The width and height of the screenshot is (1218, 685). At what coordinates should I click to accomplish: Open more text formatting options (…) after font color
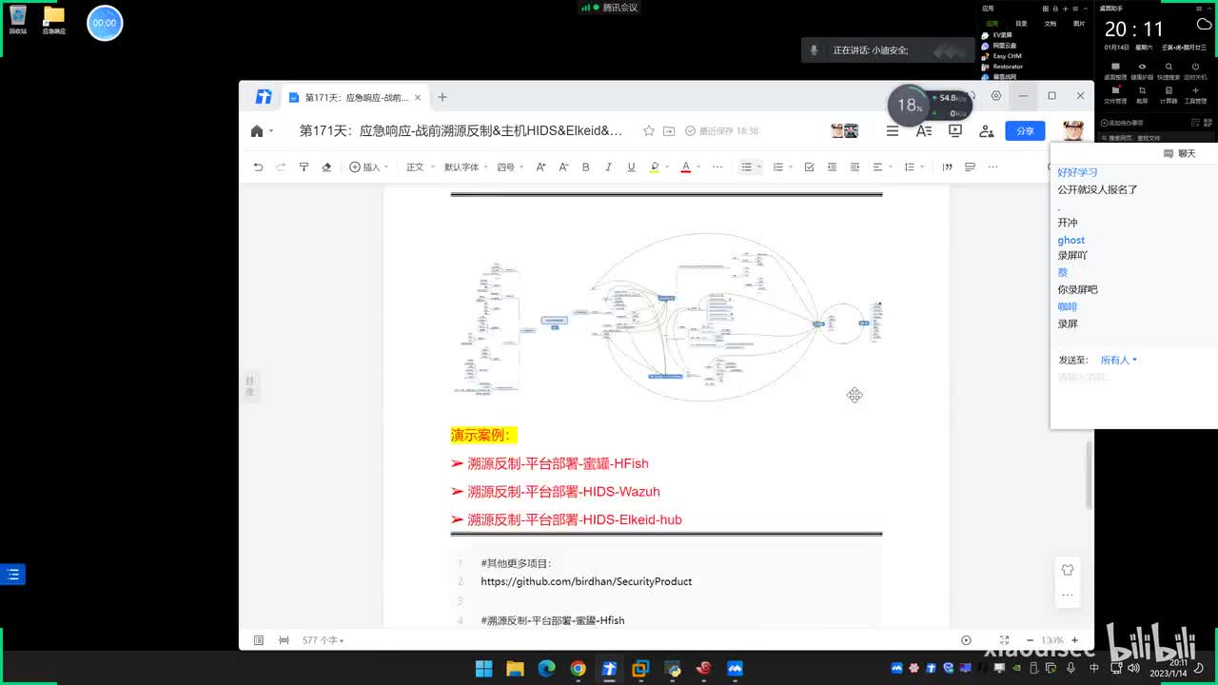717,166
